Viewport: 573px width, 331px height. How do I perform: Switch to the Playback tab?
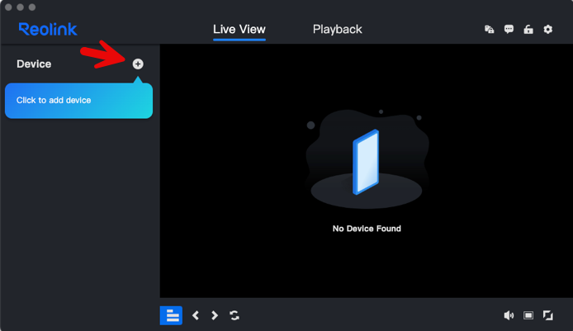point(337,30)
